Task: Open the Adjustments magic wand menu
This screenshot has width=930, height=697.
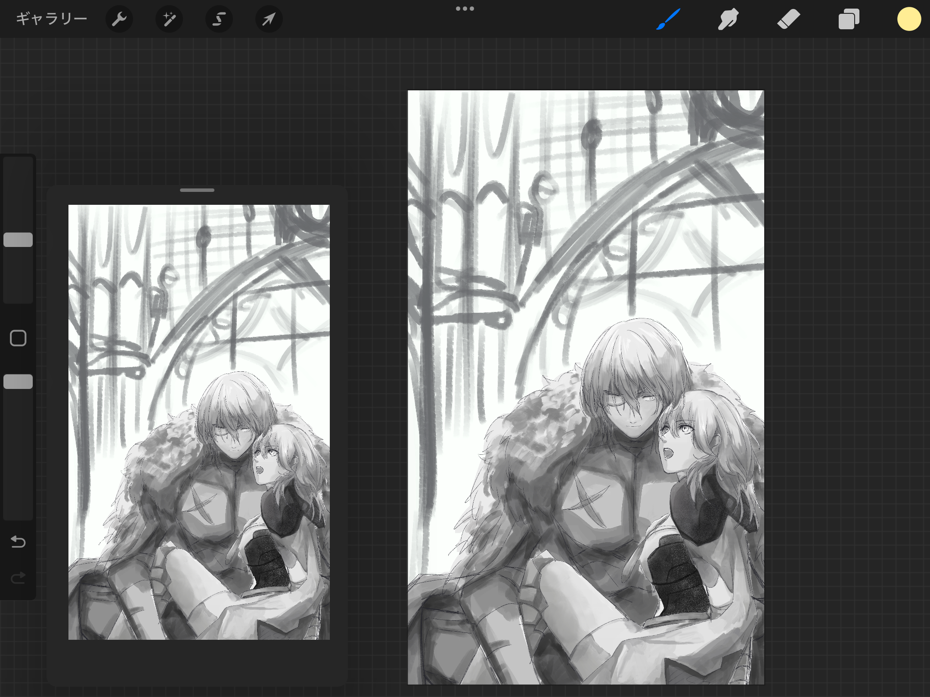Action: click(169, 19)
